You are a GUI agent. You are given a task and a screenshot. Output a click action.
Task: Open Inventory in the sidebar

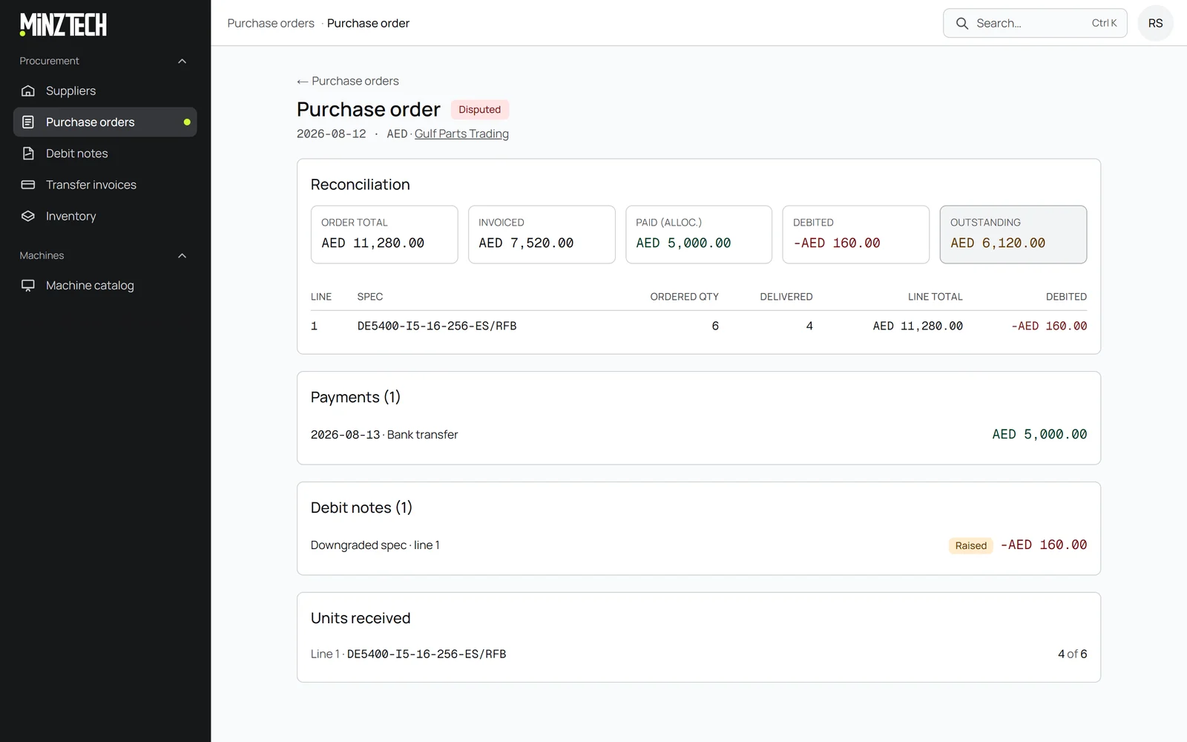(x=105, y=216)
